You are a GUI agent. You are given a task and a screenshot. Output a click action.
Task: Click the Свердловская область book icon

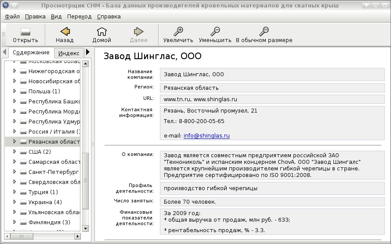click(x=23, y=182)
